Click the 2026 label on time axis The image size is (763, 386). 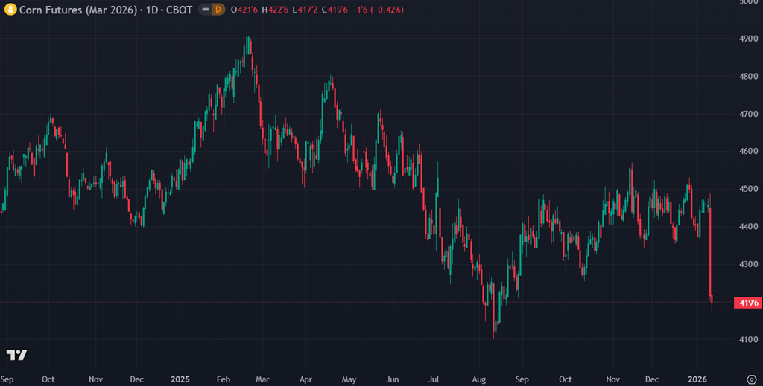pyautogui.click(x=696, y=379)
